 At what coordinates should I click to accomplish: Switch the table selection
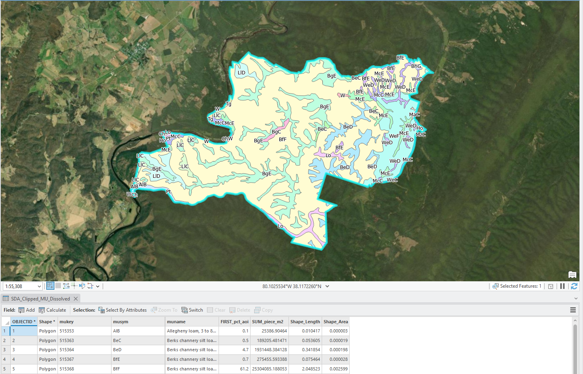point(192,310)
